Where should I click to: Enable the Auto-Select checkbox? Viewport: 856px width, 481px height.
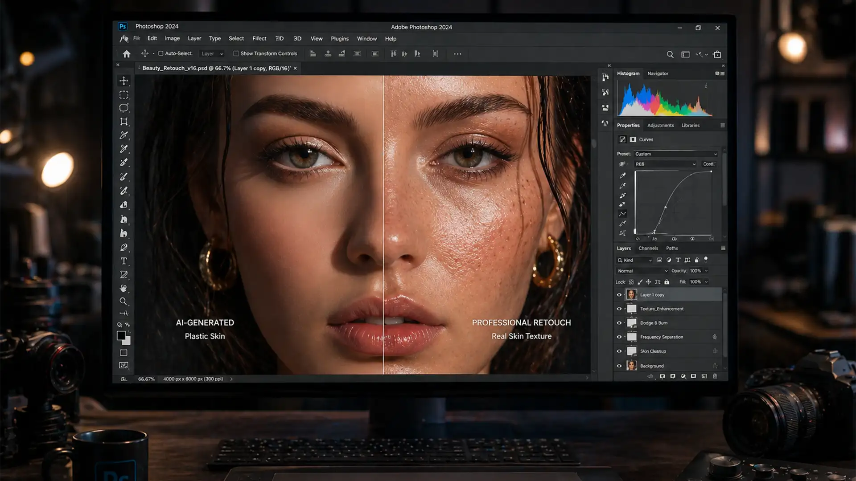coord(161,53)
